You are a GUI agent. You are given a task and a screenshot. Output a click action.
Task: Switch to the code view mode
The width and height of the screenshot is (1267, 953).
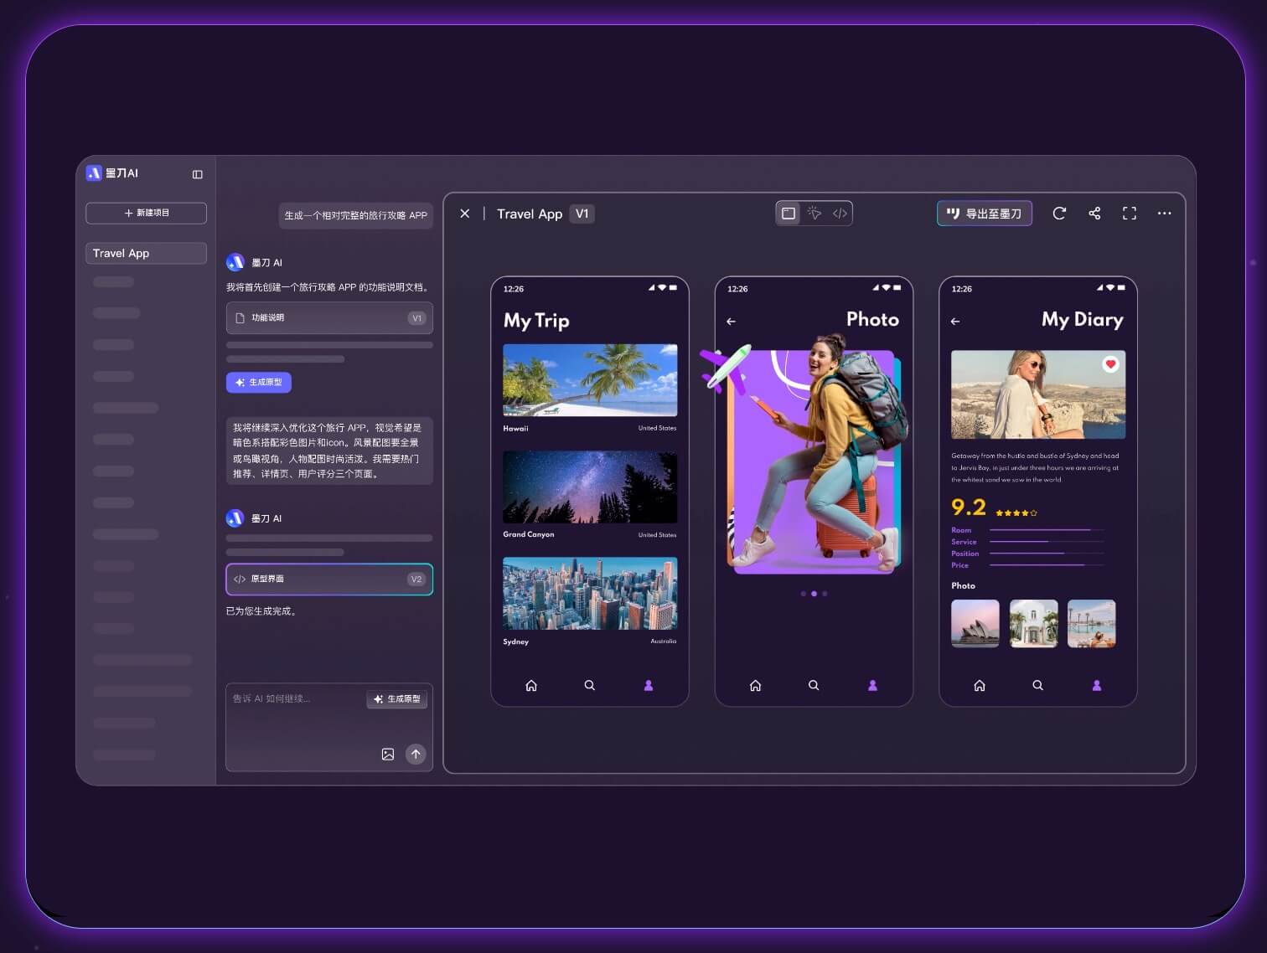pyautogui.click(x=840, y=214)
